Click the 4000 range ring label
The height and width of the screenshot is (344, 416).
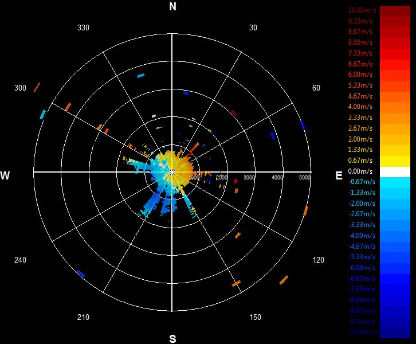277,177
